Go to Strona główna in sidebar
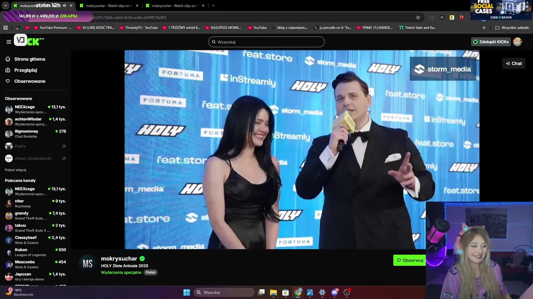 pos(30,59)
